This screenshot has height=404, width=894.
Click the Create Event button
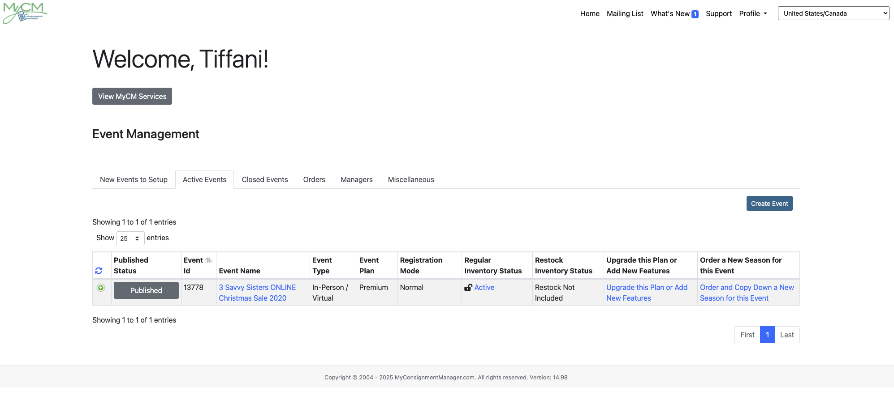click(769, 204)
